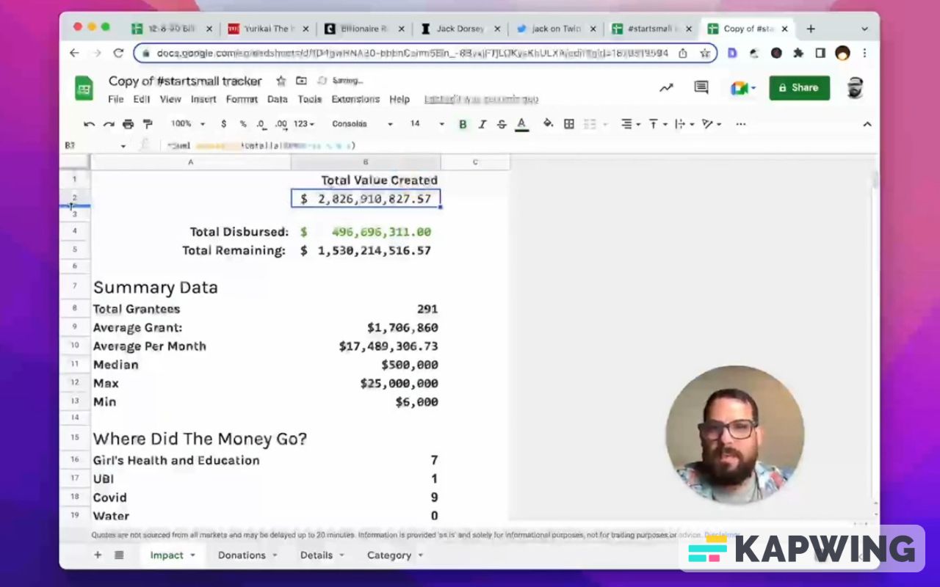
Task: Open the text color picker
Action: [x=521, y=124]
